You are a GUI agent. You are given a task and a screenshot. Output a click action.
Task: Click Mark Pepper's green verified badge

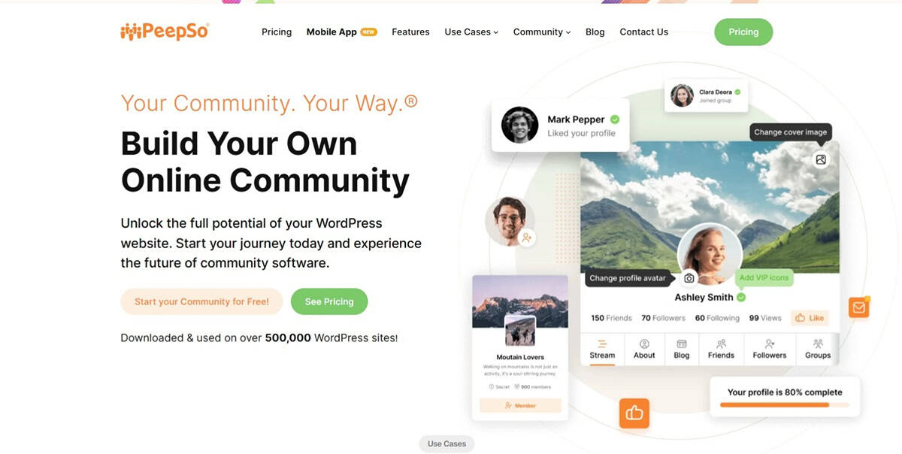615,120
